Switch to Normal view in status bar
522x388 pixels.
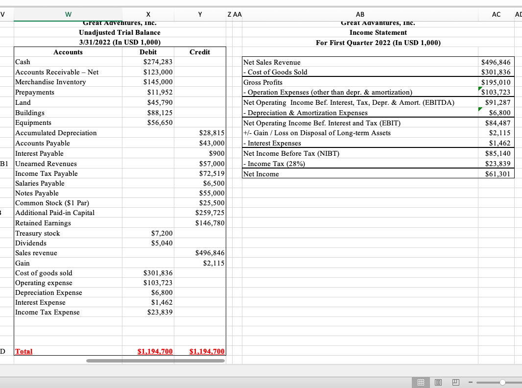click(x=420, y=382)
